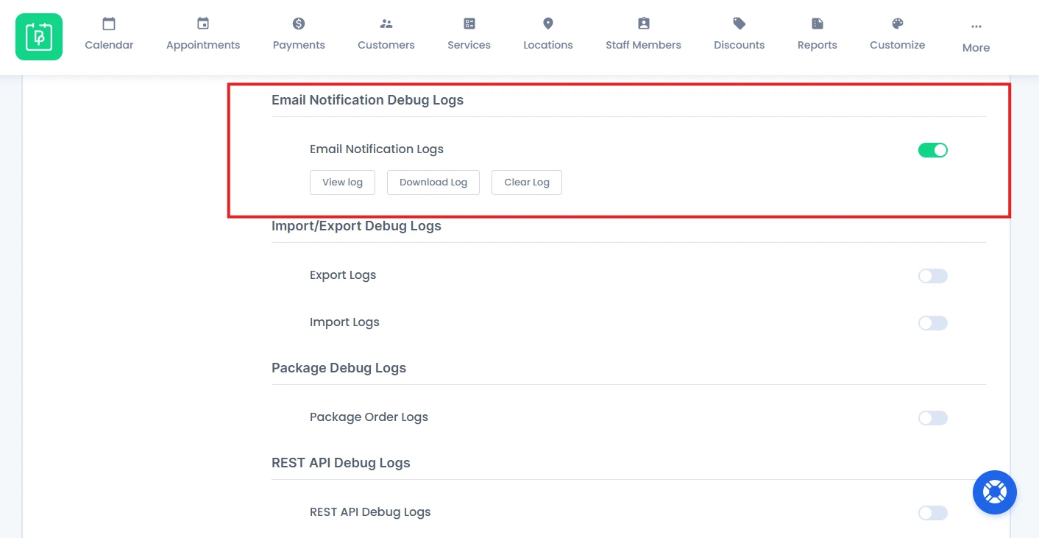The image size is (1039, 538).
Task: Click the Calendar icon in navigation
Action: pyautogui.click(x=109, y=24)
